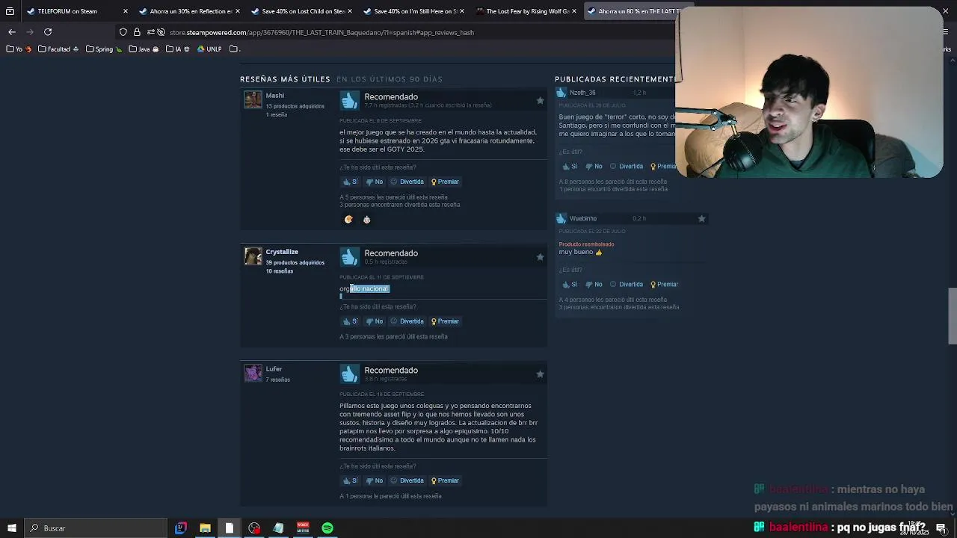Vote No on Mashi's review
This screenshot has width=957, height=538.
[x=375, y=182]
